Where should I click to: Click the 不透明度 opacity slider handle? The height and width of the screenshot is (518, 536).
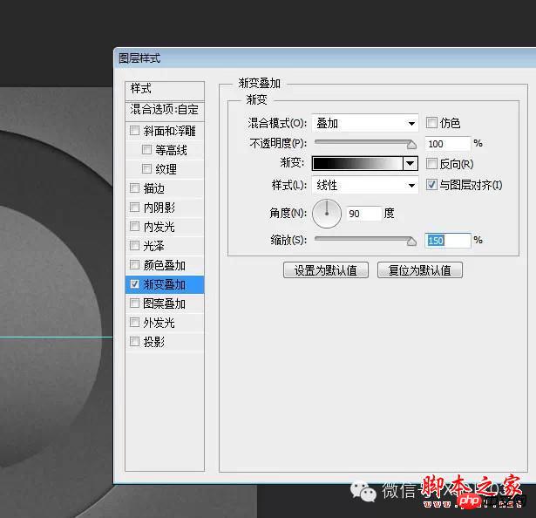(x=411, y=145)
